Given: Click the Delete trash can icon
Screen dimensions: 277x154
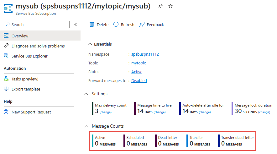Looking at the screenshot, I should [92, 25].
